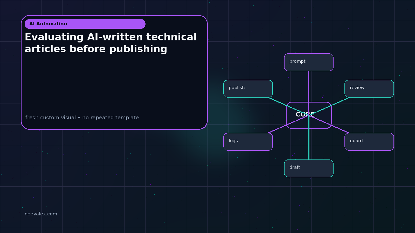The width and height of the screenshot is (415, 233).
Task: Click the central CORE node
Action: tap(309, 115)
